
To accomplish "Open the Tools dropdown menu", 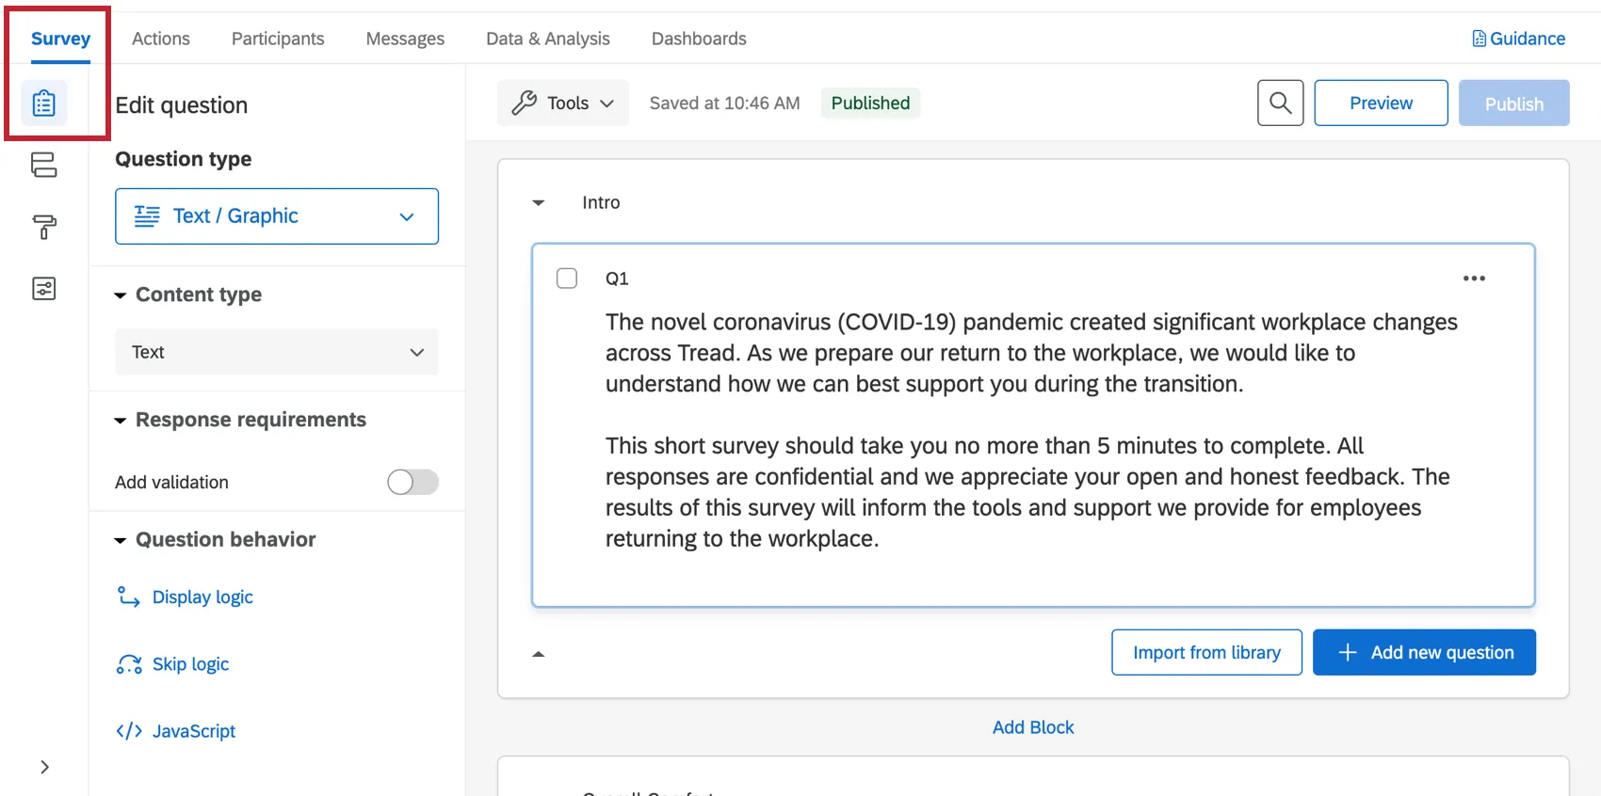I will point(563,103).
